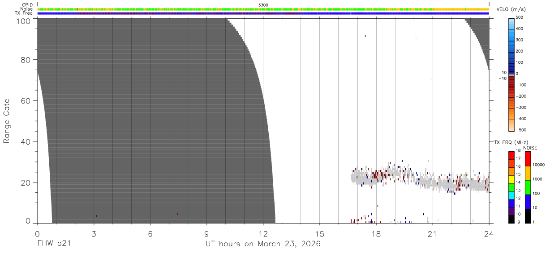This screenshot has width=550, height=253.
Task: Click the 500 label on velocity colorbar
Action: pyautogui.click(x=520, y=17)
